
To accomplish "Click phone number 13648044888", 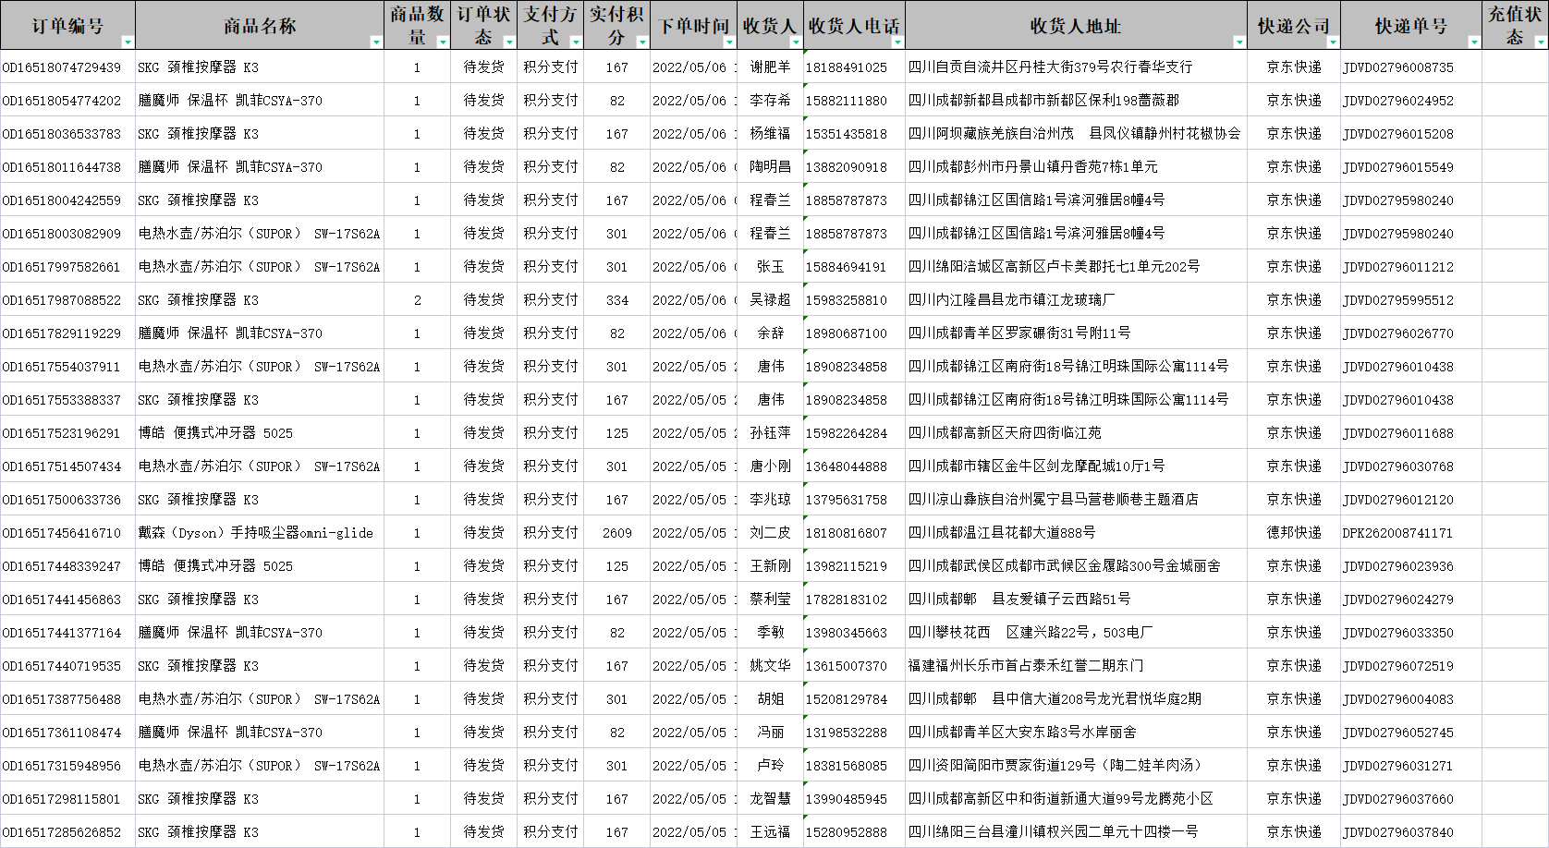I will click(854, 466).
